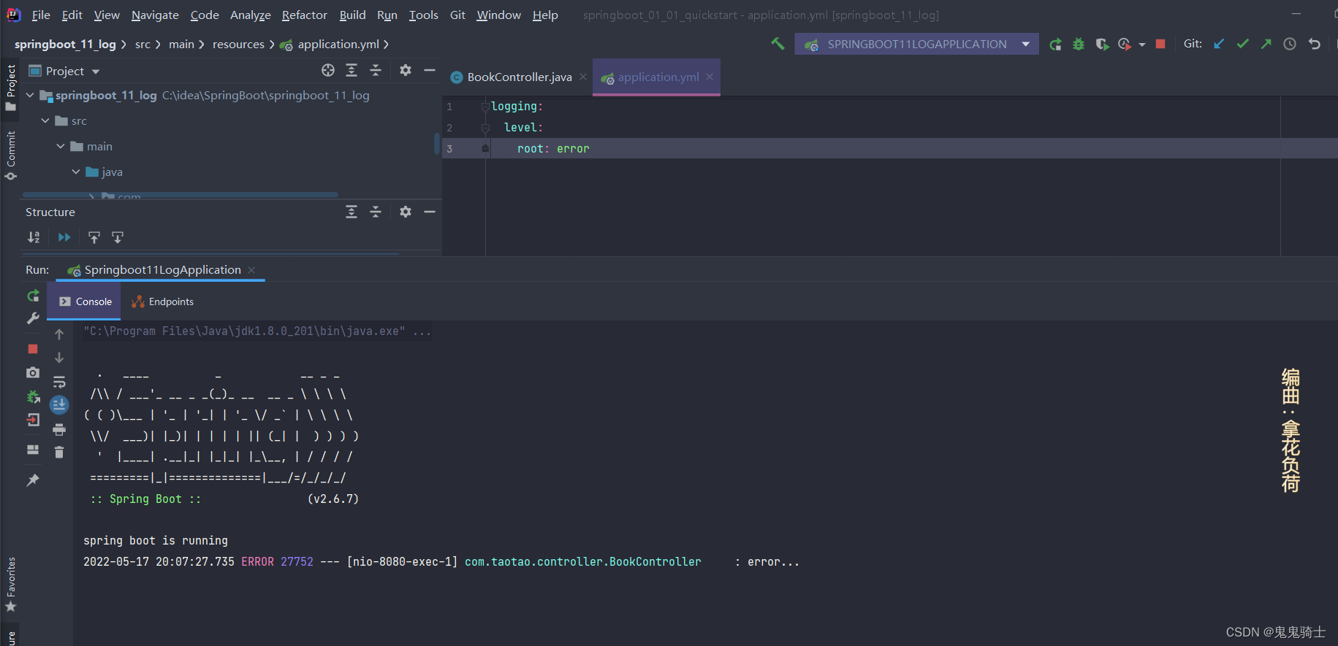
Task: Expand all in the Project panel
Action: pos(351,70)
